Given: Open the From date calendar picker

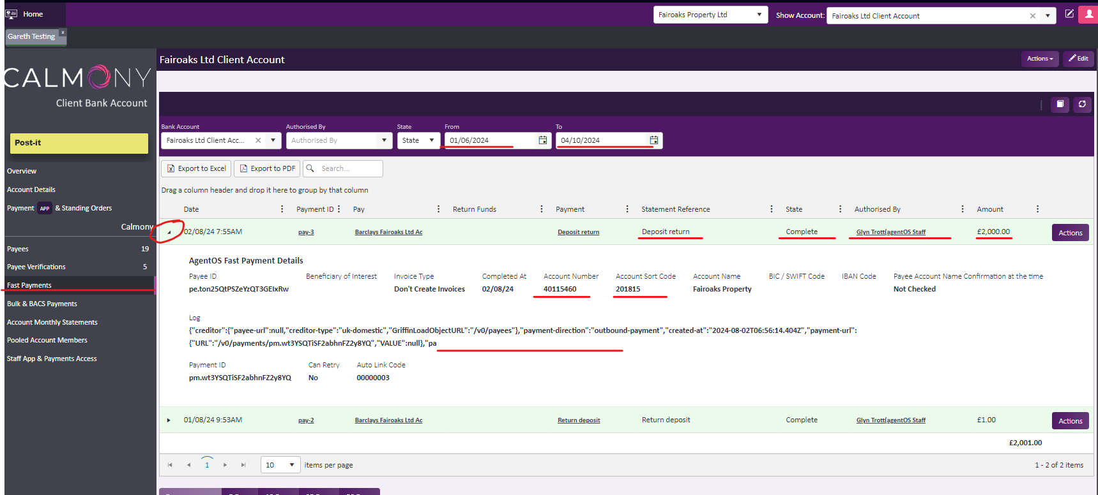Looking at the screenshot, I should 543,140.
